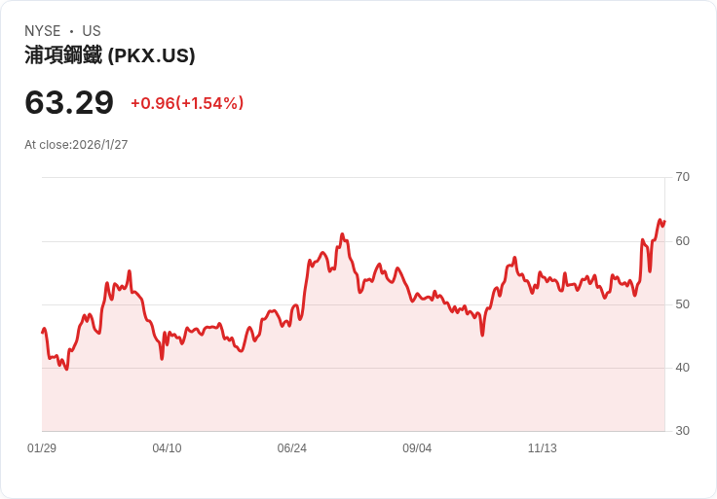This screenshot has height=499, width=717.
Task: Click the 浦項鋼鐵 (PKX.US) stock title
Action: pos(110,55)
